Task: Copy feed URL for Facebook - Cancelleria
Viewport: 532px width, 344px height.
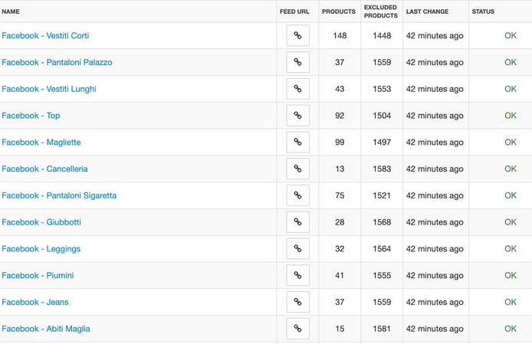Action: click(297, 169)
